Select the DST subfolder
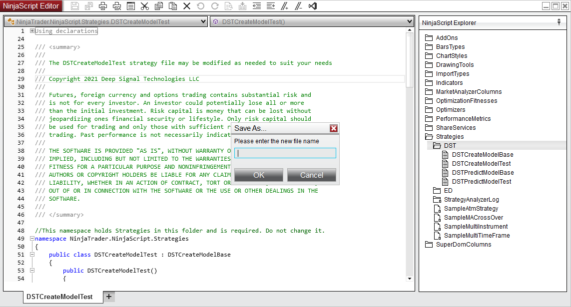The image size is (571, 307). tap(445, 145)
